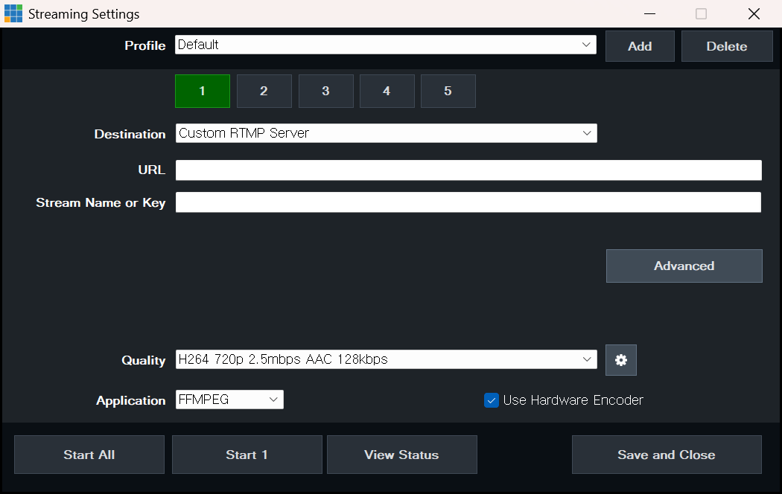Viewport: 782px width, 494px height.
Task: Switch to stream tab 5
Action: pos(448,91)
